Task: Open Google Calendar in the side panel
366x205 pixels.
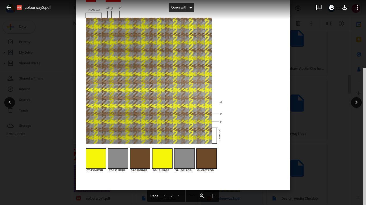Action: pos(359,25)
